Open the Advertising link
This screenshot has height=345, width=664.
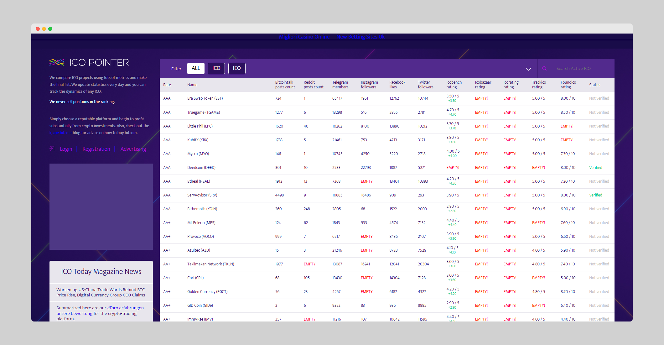point(133,149)
